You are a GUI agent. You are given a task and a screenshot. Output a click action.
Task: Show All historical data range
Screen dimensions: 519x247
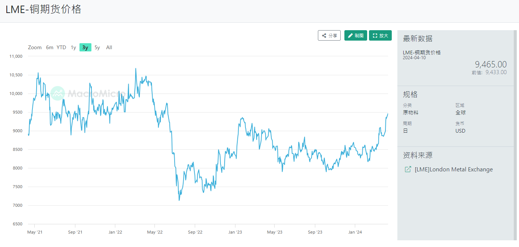(109, 47)
